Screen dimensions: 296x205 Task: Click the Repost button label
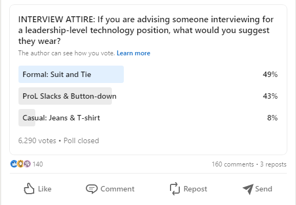[x=195, y=189]
